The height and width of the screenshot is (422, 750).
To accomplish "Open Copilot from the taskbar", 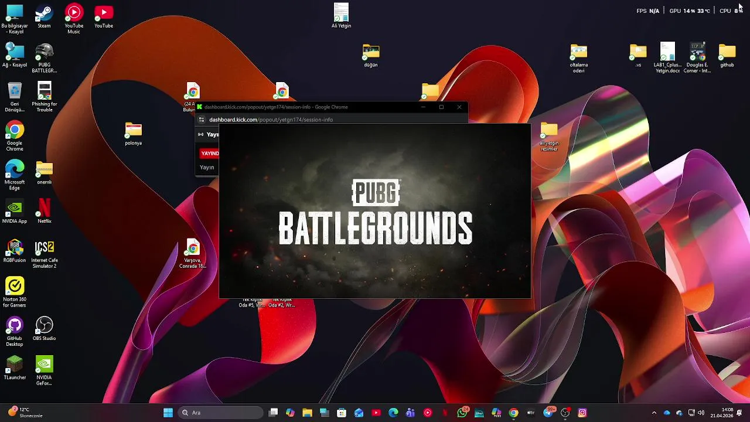I will [x=290, y=413].
